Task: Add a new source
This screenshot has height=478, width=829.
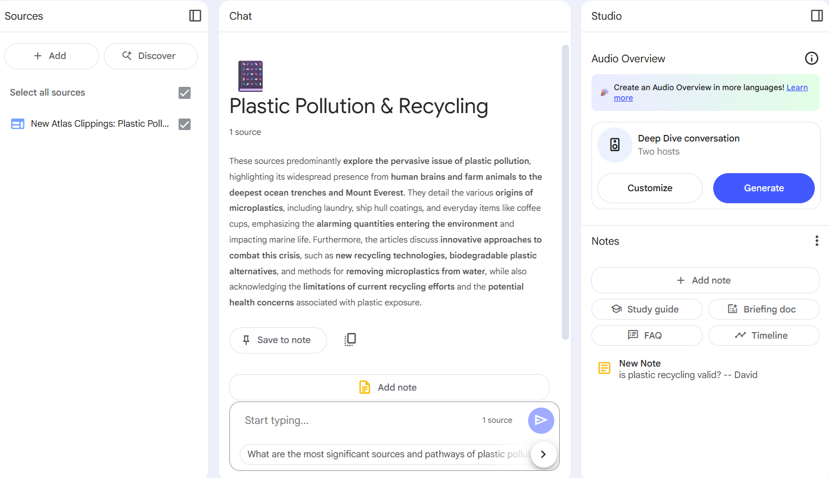Action: coord(51,56)
